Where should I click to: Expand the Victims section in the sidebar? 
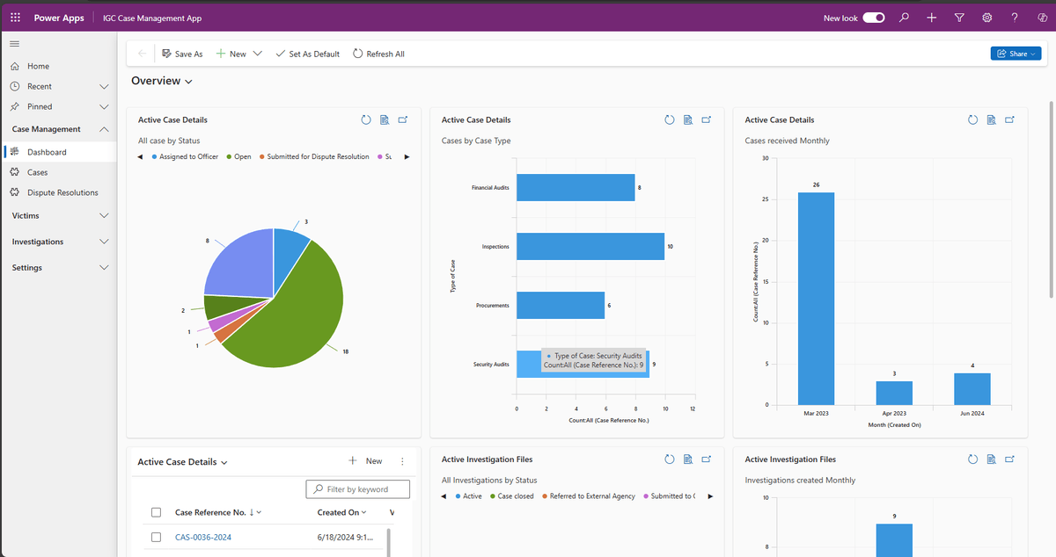103,215
